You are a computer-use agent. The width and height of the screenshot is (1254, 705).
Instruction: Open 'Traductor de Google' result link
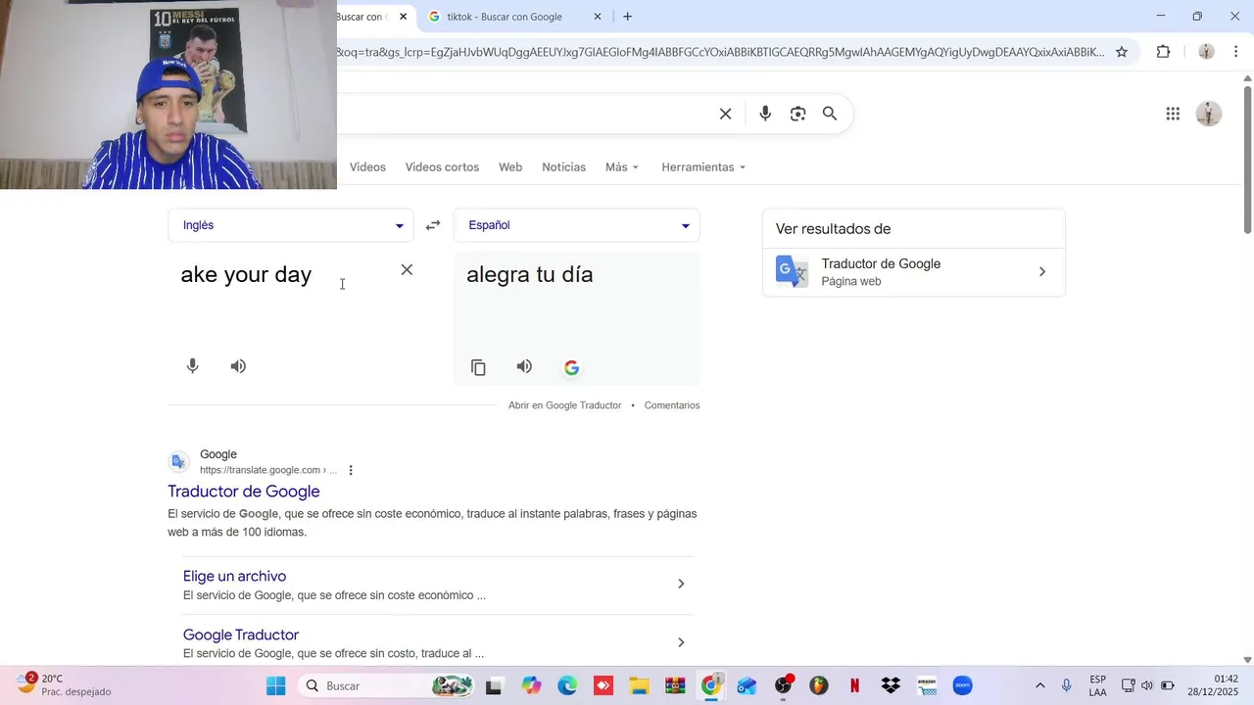(244, 492)
